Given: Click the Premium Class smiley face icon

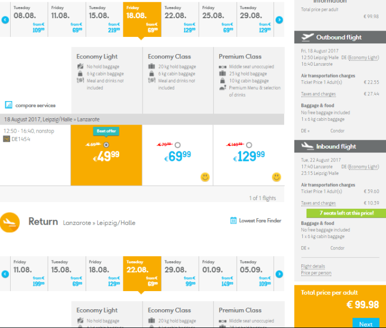Looking at the screenshot, I should [276, 177].
